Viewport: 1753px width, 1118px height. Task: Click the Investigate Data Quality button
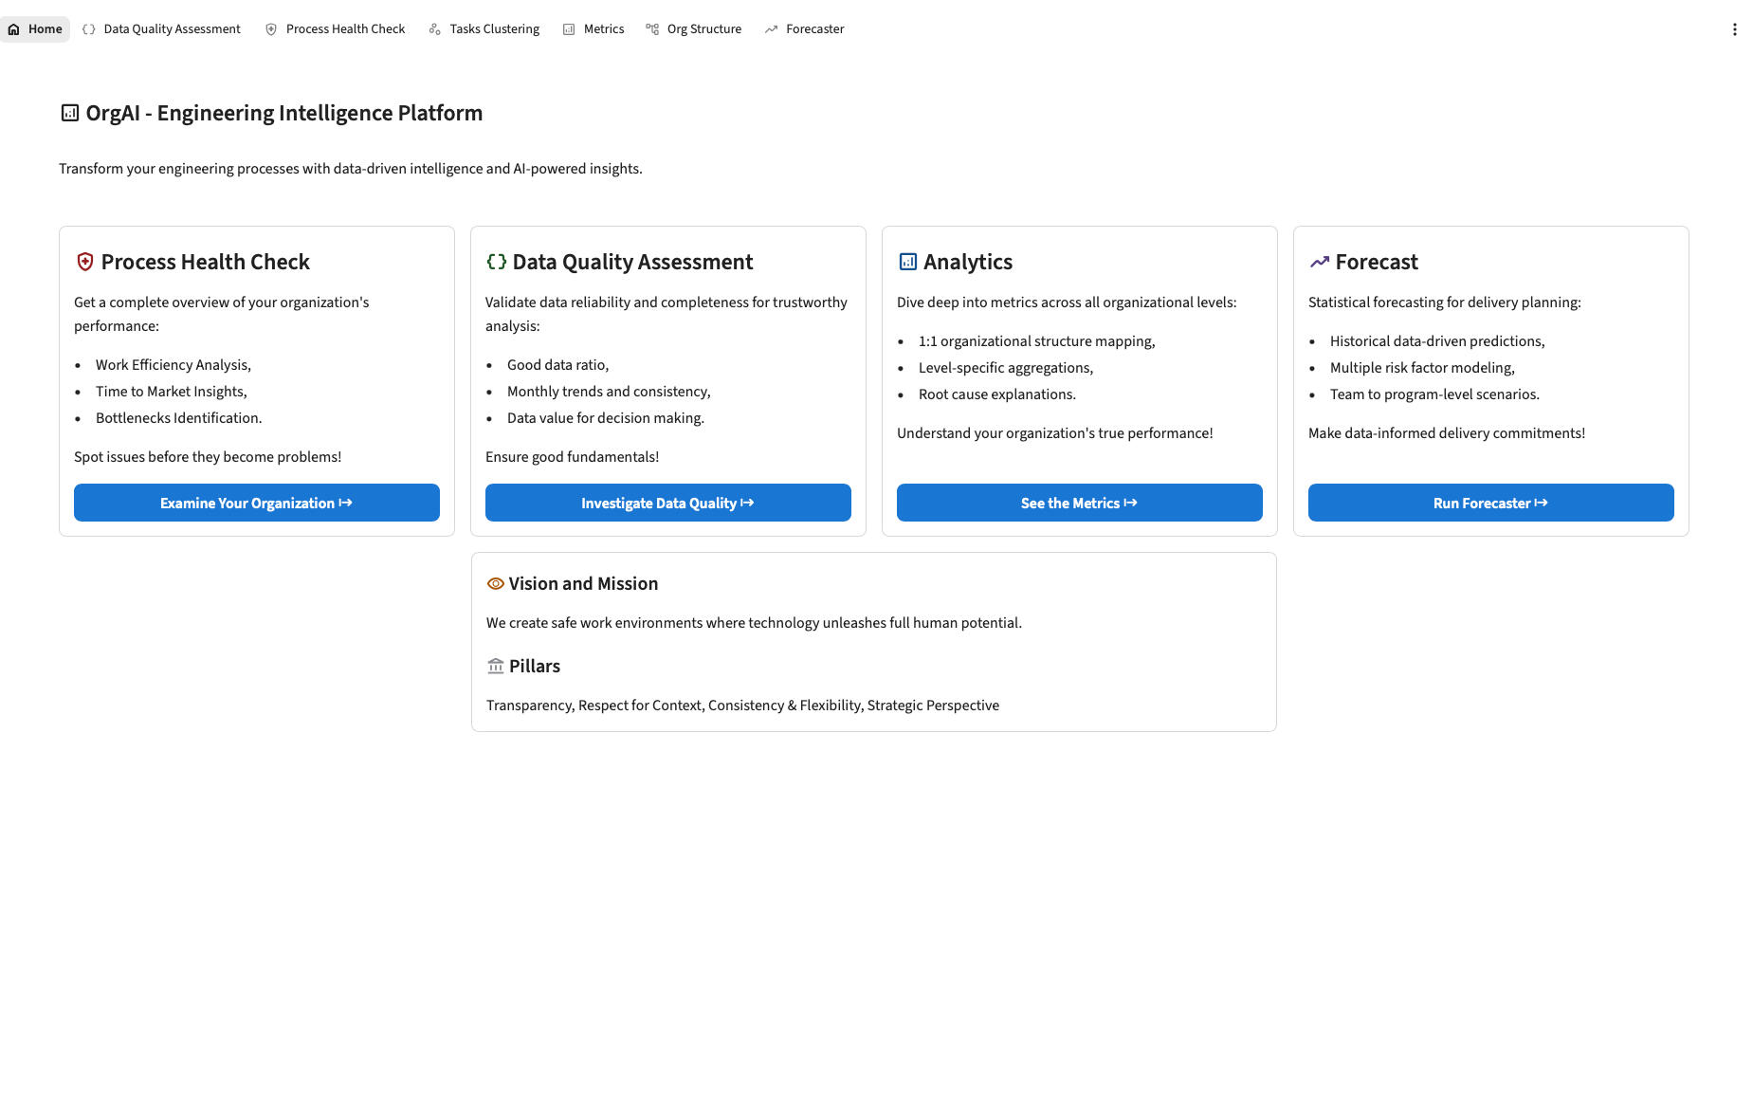point(667,503)
